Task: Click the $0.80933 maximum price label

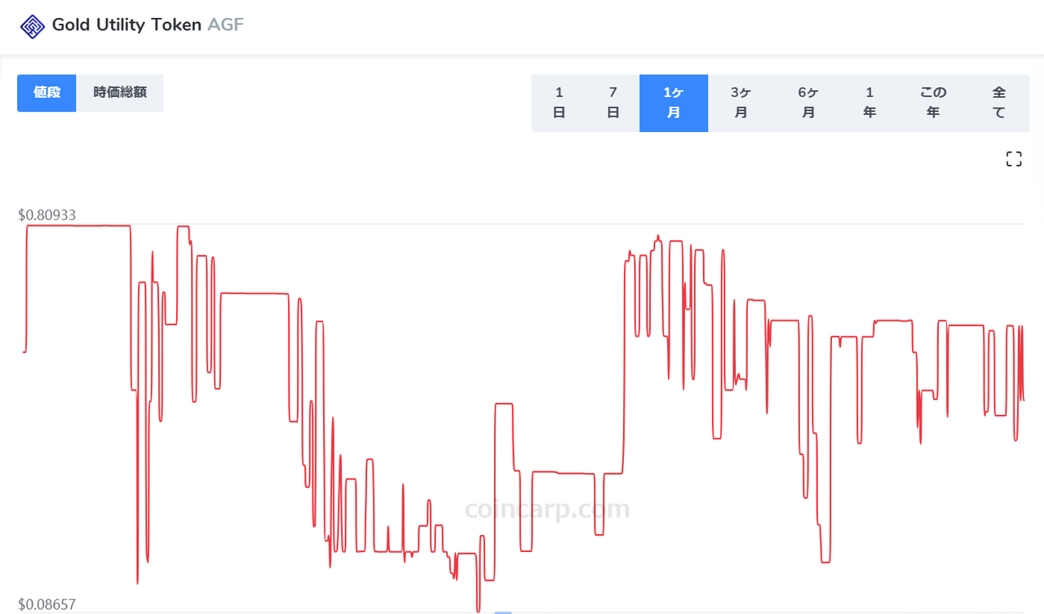Action: point(46,214)
